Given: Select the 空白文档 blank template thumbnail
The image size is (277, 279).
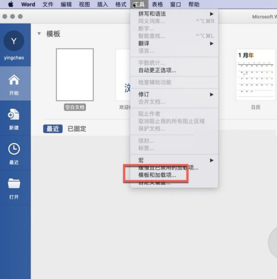Looking at the screenshot, I should point(75,75).
